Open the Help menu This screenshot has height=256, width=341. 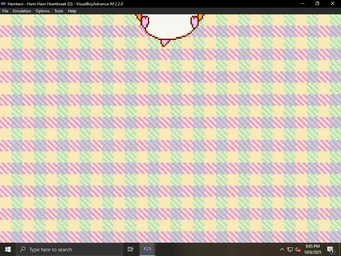(72, 11)
